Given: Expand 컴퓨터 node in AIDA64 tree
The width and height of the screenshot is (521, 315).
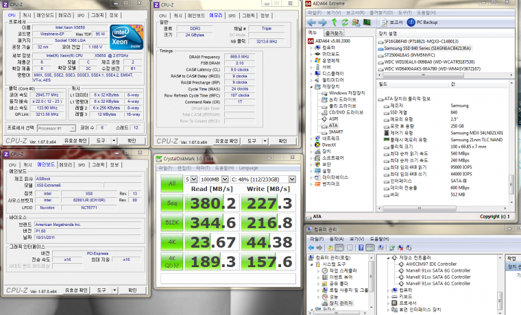Looking at the screenshot, I should coord(311,47).
